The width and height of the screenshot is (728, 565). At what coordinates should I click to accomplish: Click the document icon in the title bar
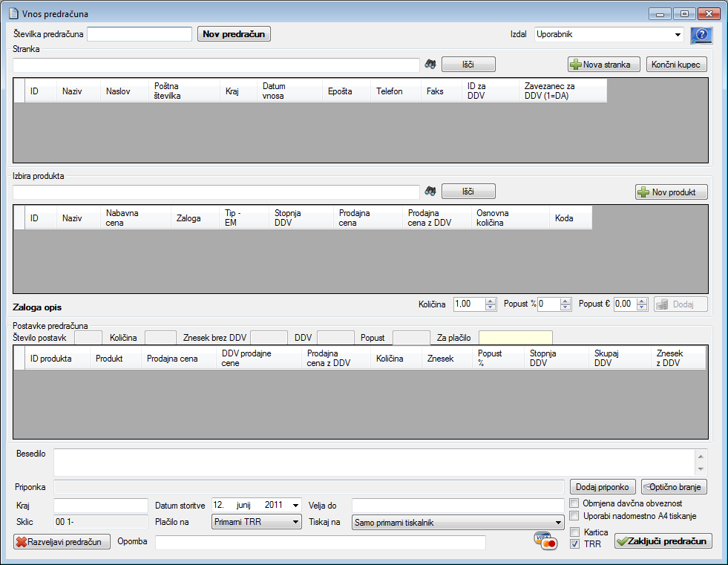tap(14, 13)
